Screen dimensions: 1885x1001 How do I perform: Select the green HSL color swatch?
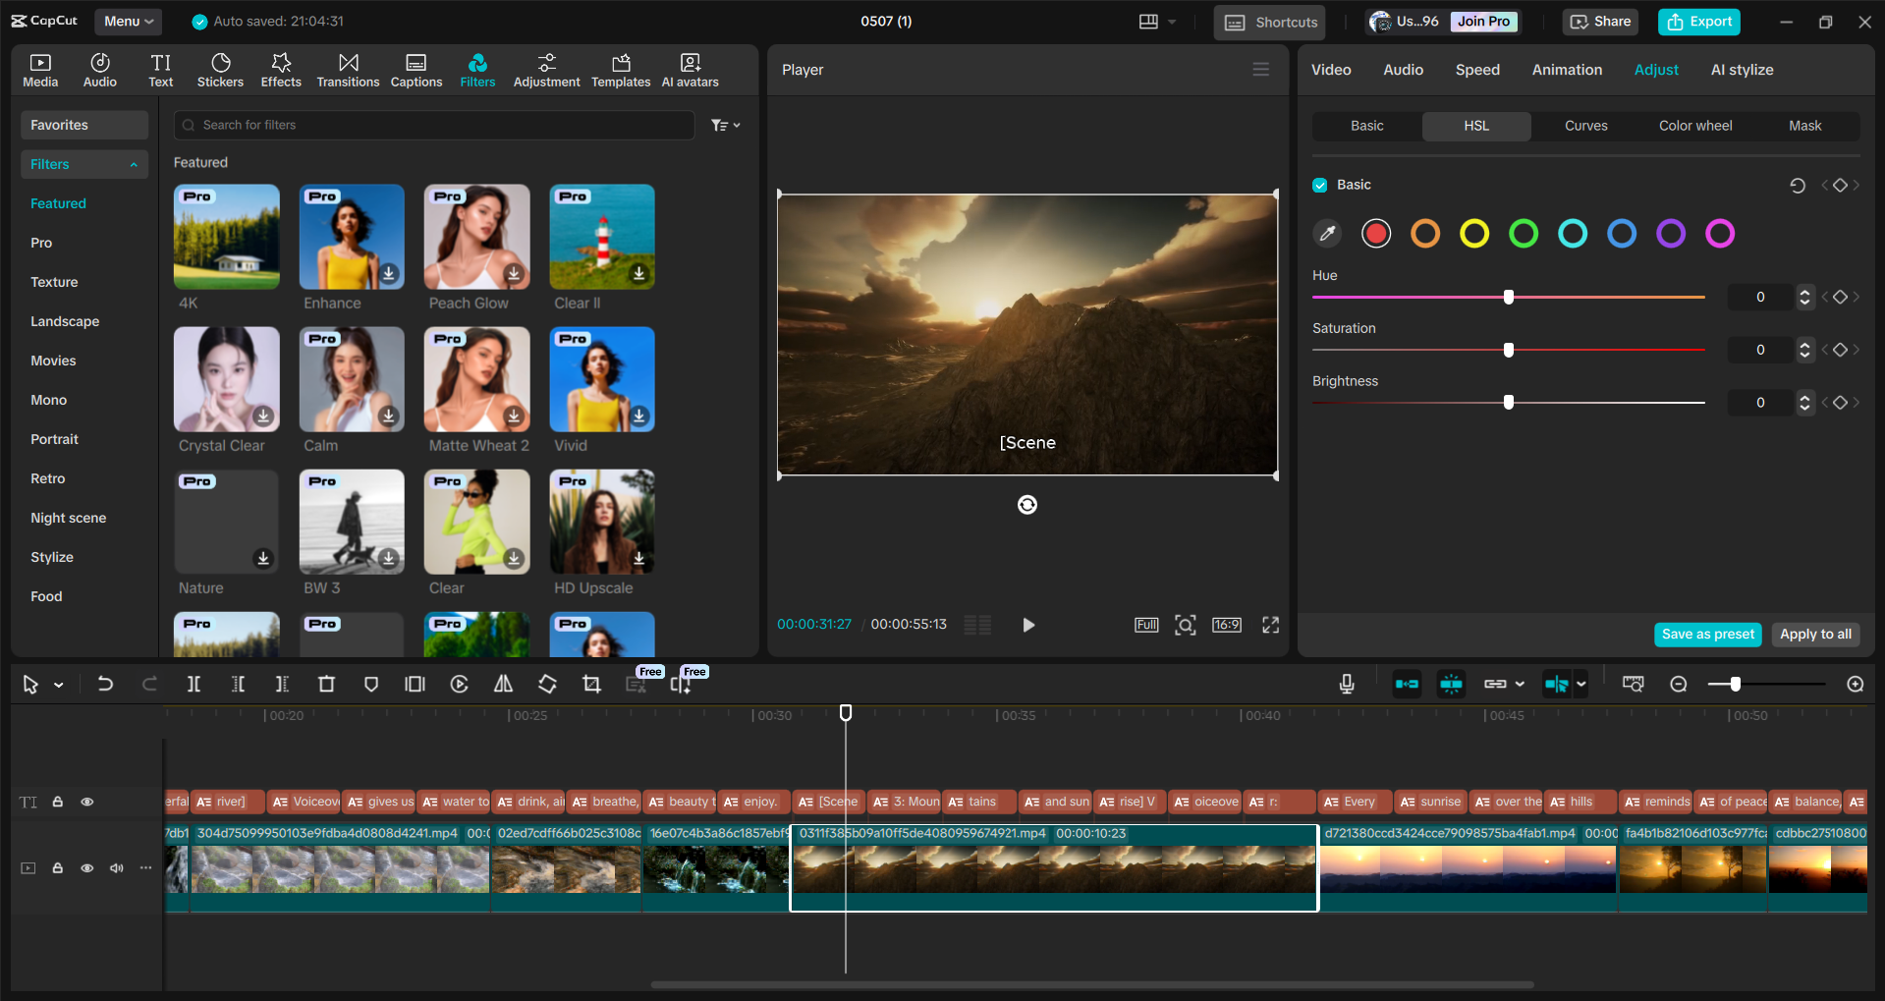pyautogui.click(x=1523, y=234)
